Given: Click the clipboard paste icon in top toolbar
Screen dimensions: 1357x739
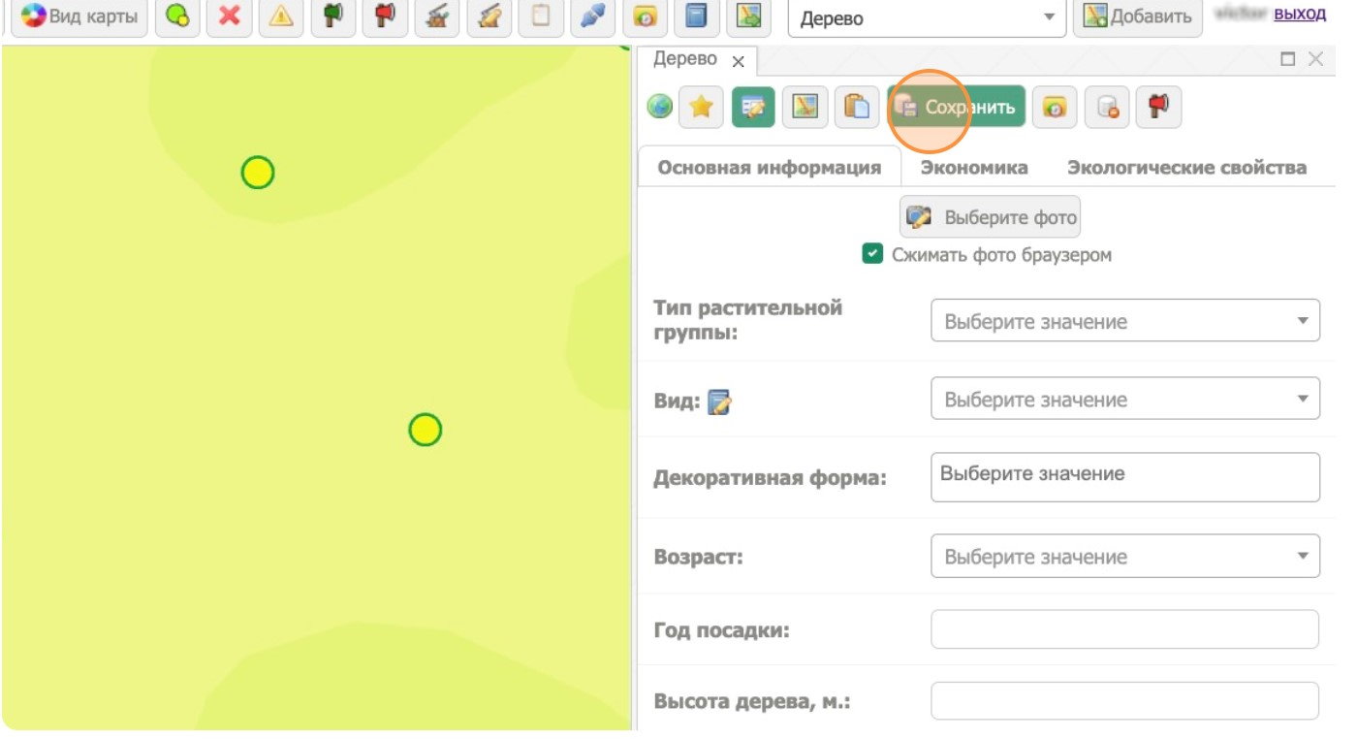Looking at the screenshot, I should click(541, 16).
